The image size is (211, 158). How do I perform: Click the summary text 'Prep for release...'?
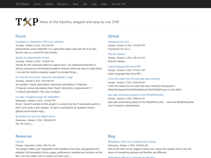click(117, 61)
